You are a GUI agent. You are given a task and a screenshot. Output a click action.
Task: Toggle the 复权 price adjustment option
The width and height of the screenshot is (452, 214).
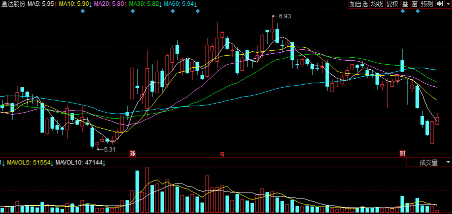pyautogui.click(x=392, y=4)
